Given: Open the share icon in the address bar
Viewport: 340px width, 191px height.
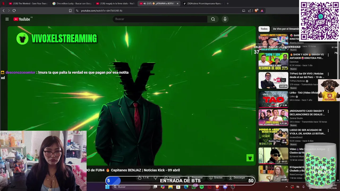Looking at the screenshot, I should pyautogui.click(x=250, y=11).
